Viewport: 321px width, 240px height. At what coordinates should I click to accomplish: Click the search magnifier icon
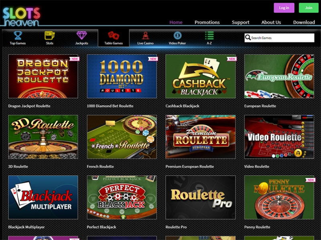(x=248, y=38)
